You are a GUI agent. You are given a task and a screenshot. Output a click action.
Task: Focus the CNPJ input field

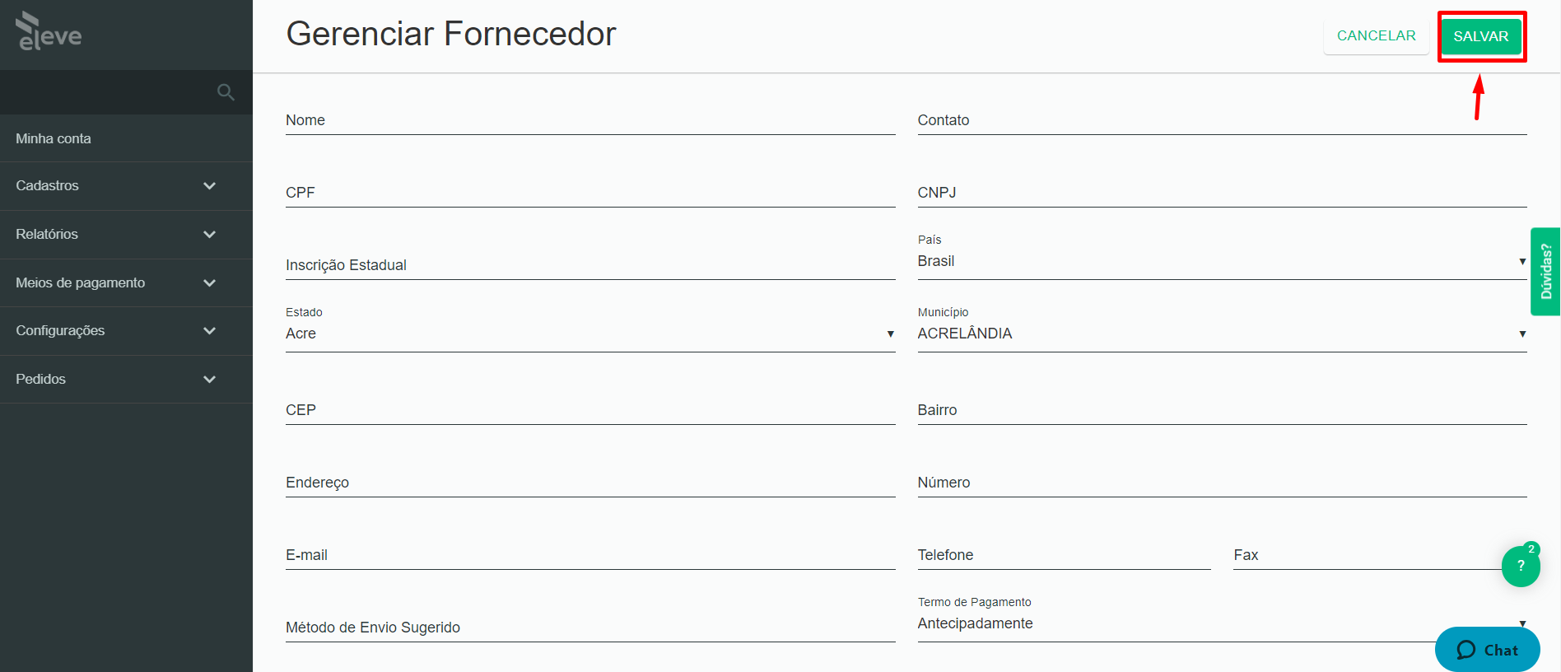1222,193
